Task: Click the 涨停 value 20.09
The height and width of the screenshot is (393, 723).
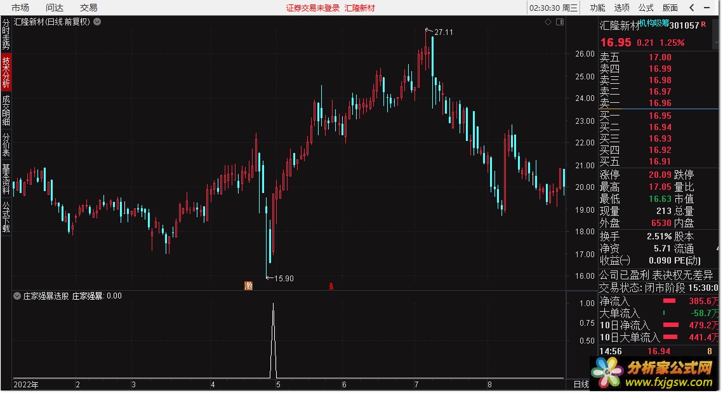Action: coord(660,175)
